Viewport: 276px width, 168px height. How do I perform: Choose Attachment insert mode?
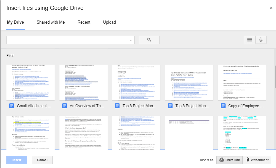point(257,160)
